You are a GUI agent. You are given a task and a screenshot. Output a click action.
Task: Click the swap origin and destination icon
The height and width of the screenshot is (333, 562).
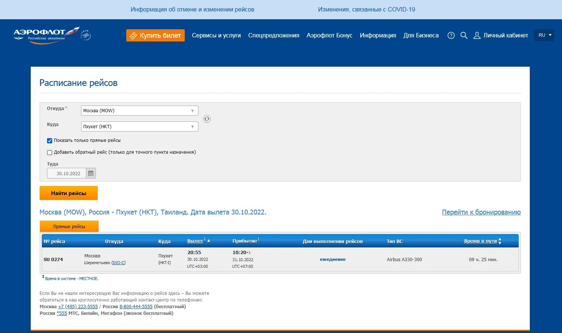tap(207, 119)
